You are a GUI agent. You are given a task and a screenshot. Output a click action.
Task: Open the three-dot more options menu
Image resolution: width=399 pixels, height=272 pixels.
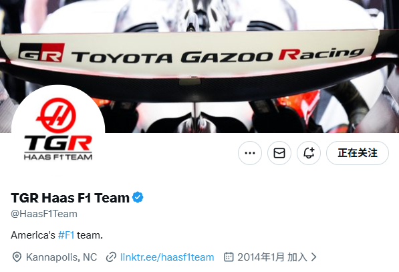(250, 153)
